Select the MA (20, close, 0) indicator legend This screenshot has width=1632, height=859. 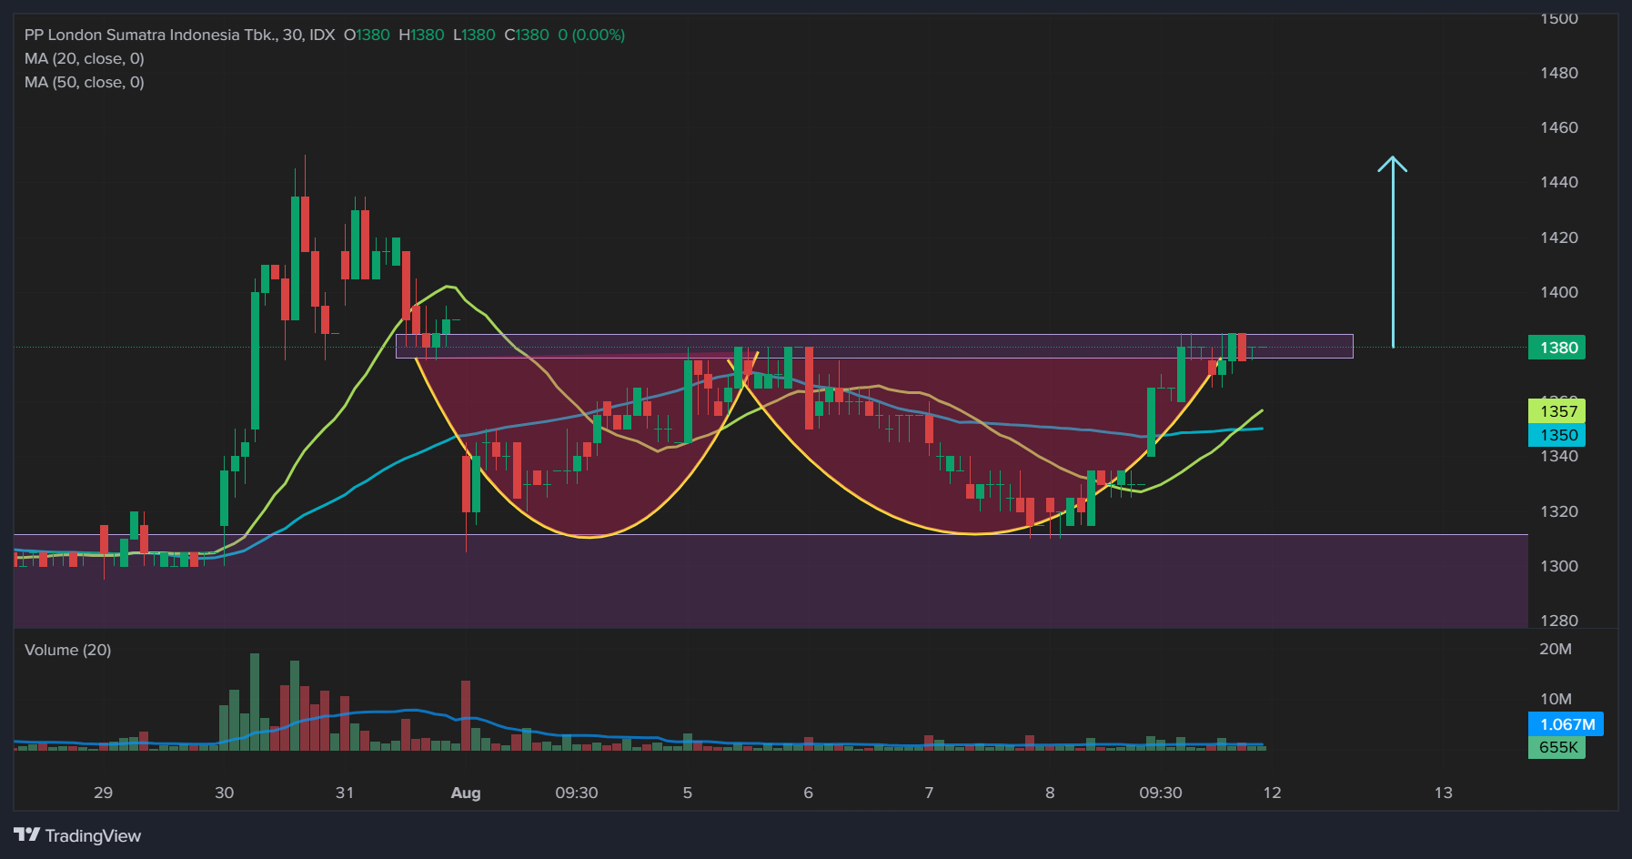[x=85, y=58]
